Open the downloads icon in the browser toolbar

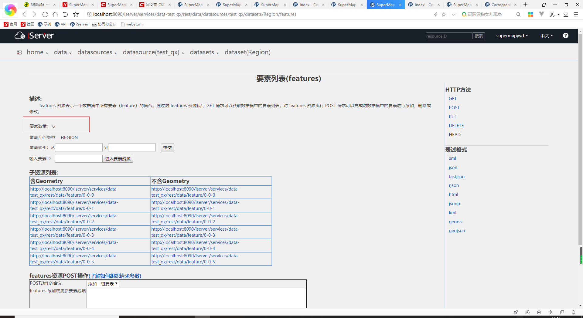(565, 14)
